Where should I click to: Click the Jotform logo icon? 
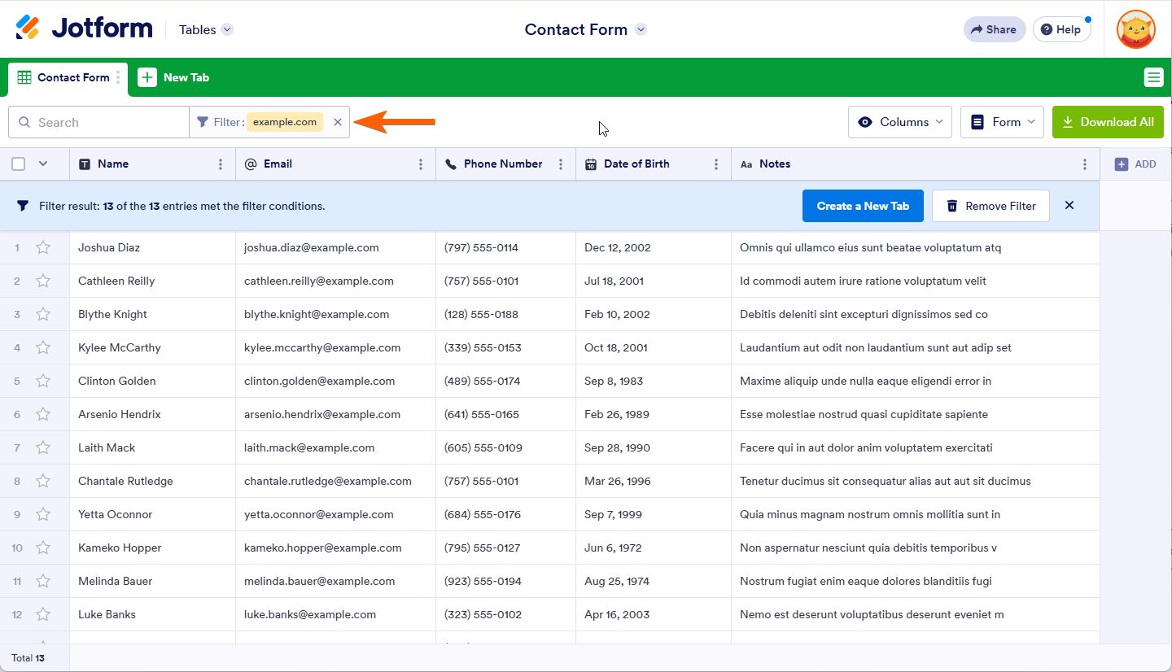(x=28, y=28)
